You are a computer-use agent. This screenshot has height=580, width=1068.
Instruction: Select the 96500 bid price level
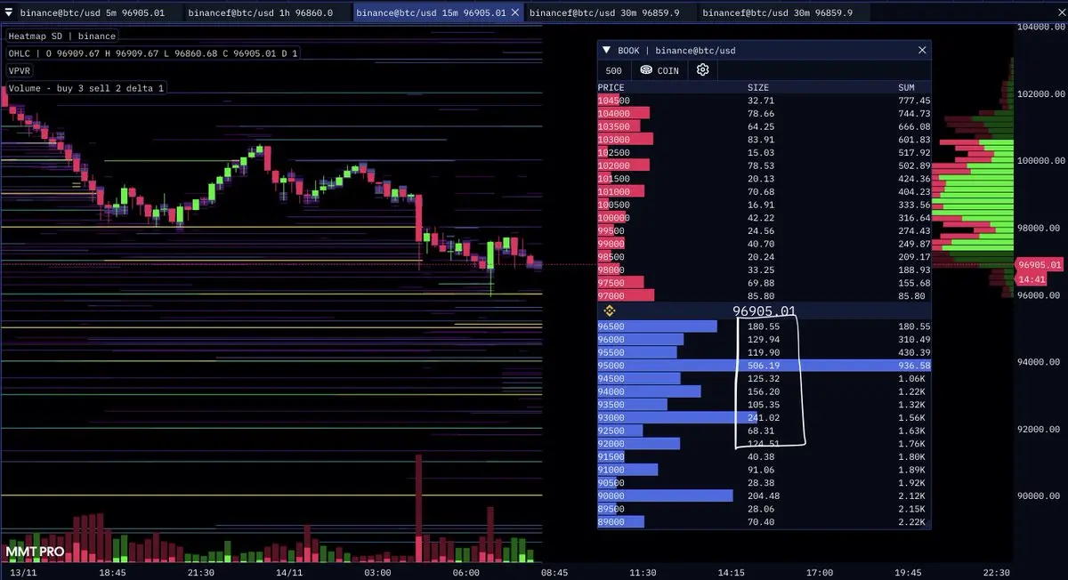coord(764,326)
